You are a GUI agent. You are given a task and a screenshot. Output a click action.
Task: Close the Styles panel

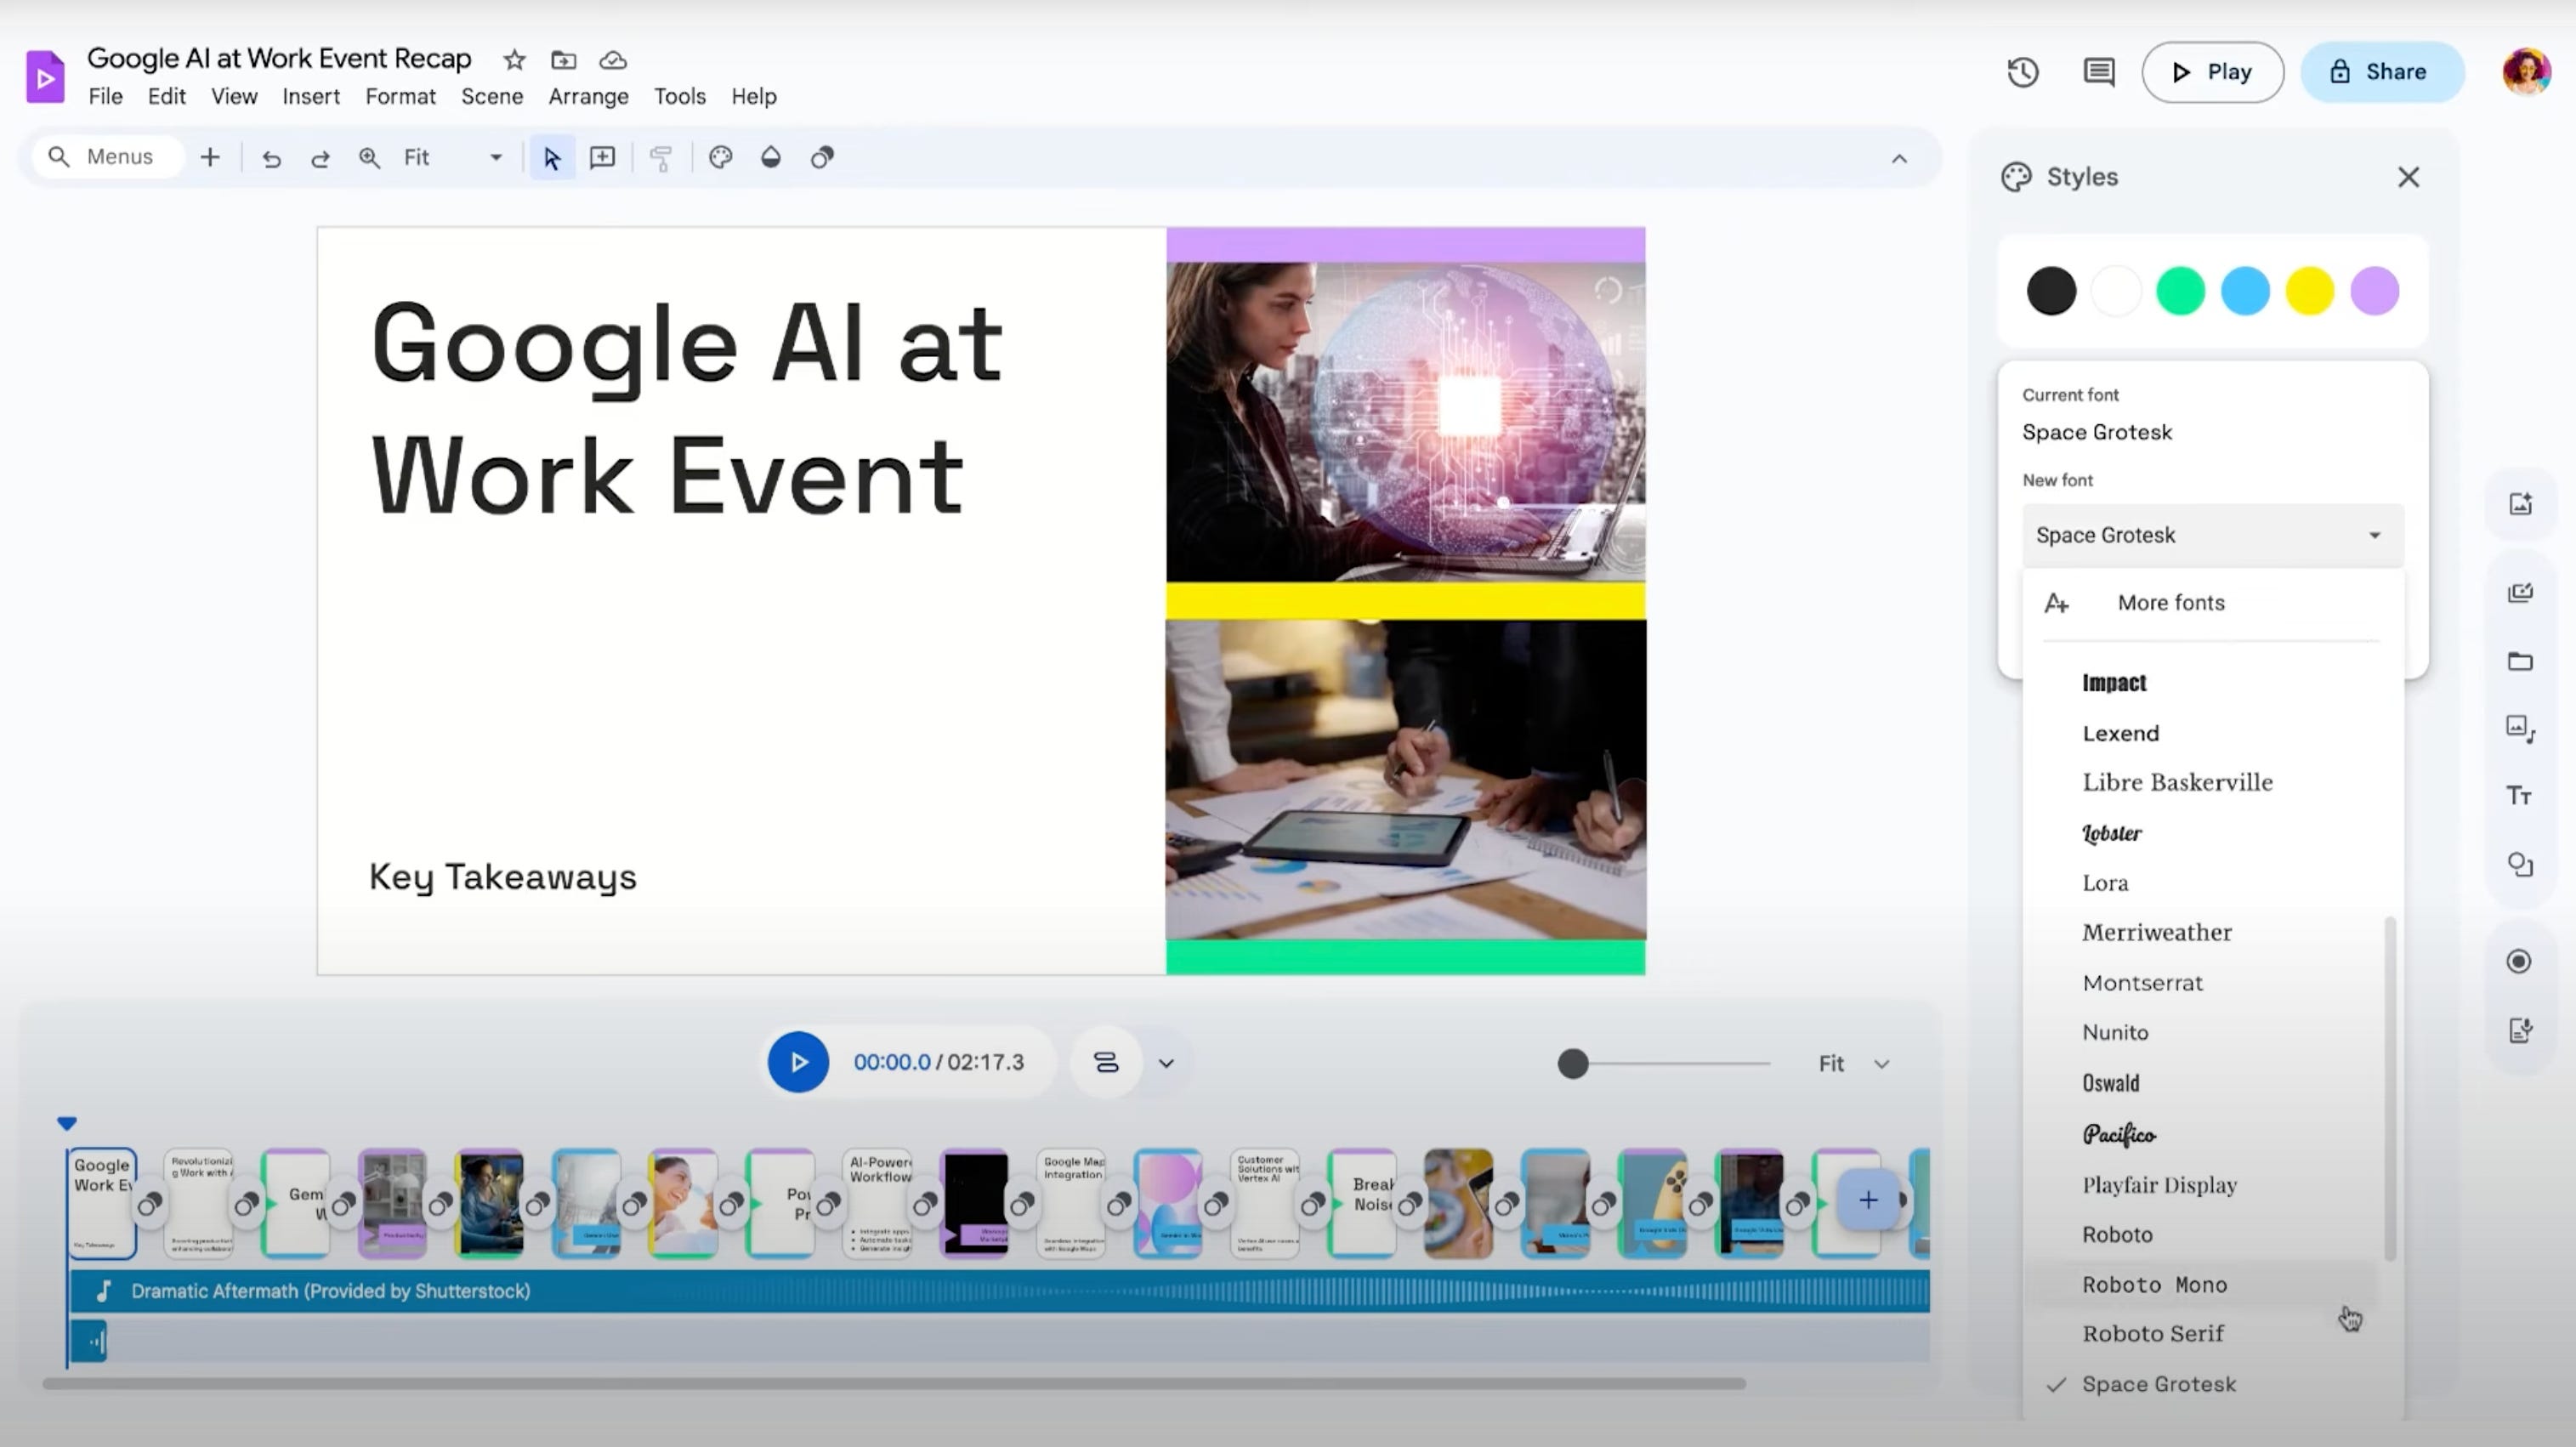point(2408,177)
